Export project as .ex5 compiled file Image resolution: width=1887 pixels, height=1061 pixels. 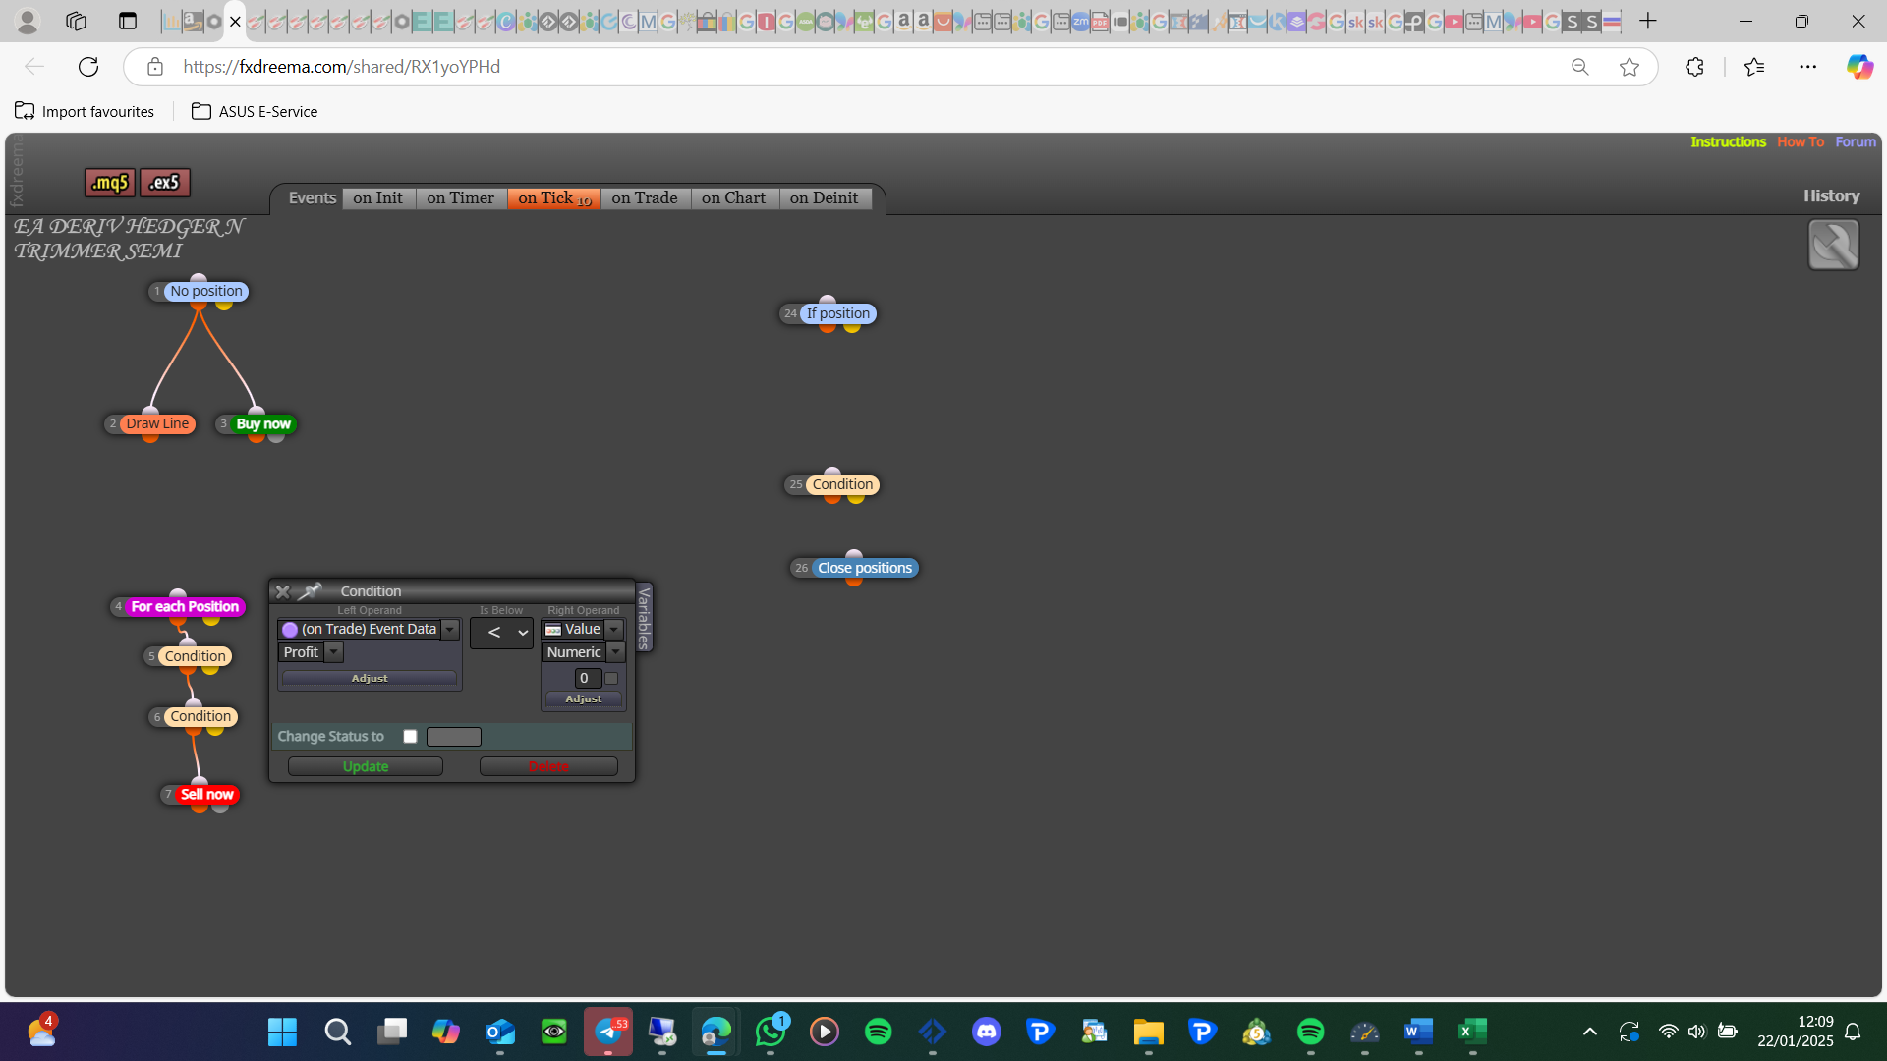tap(164, 183)
